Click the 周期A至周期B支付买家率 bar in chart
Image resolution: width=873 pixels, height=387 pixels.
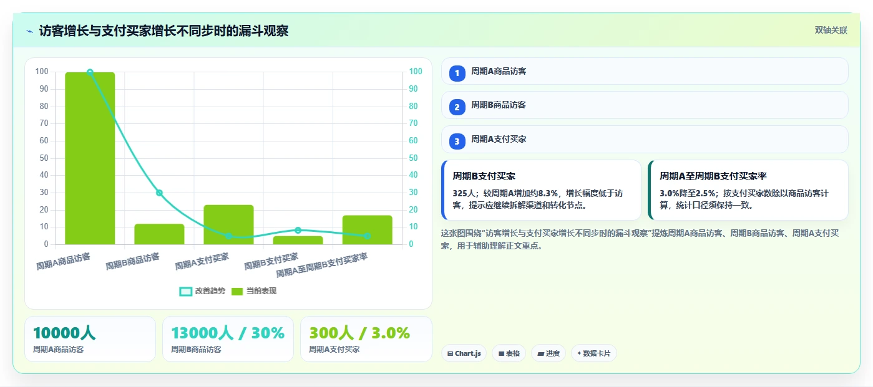367,230
